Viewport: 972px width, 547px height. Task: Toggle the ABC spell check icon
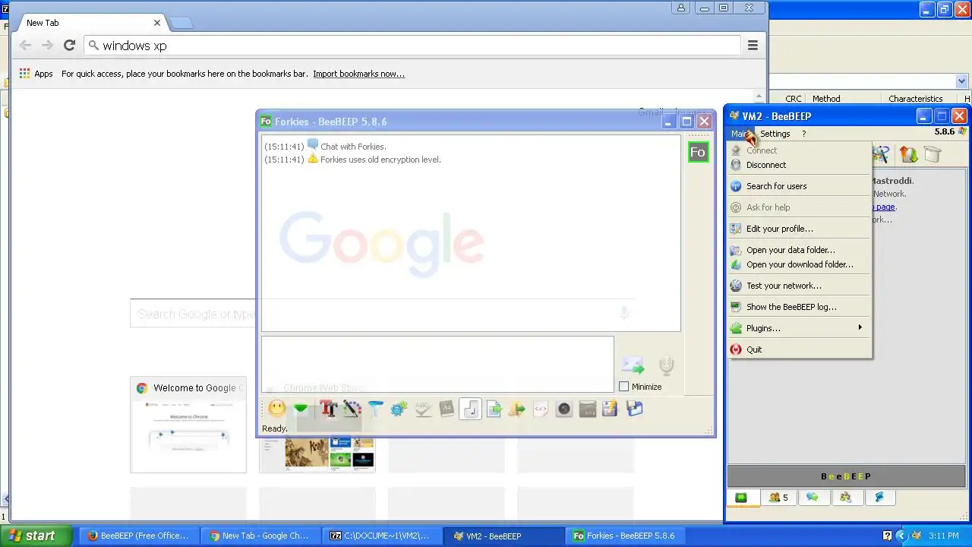click(x=423, y=409)
